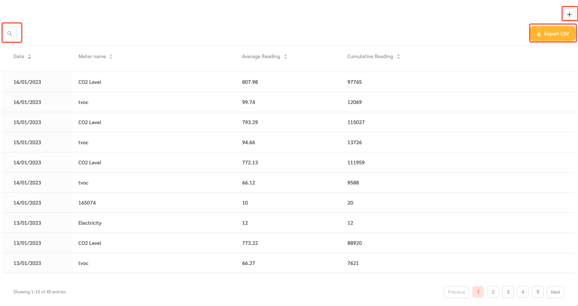Click the Previous pagination button

click(456, 292)
